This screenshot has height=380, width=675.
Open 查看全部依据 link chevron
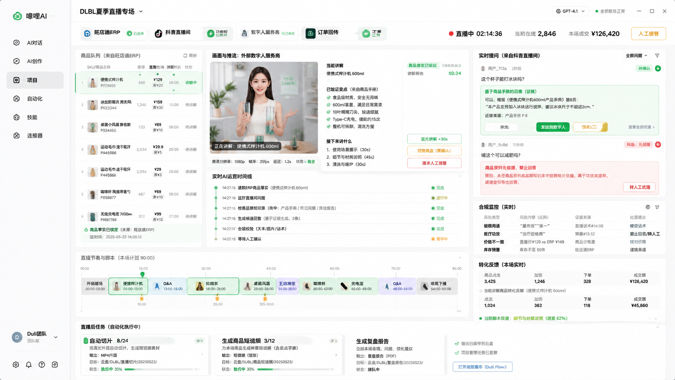coord(654,127)
